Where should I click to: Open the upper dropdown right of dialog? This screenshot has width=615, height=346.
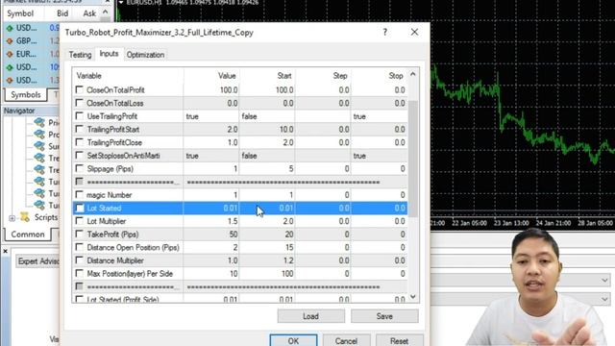(x=604, y=280)
